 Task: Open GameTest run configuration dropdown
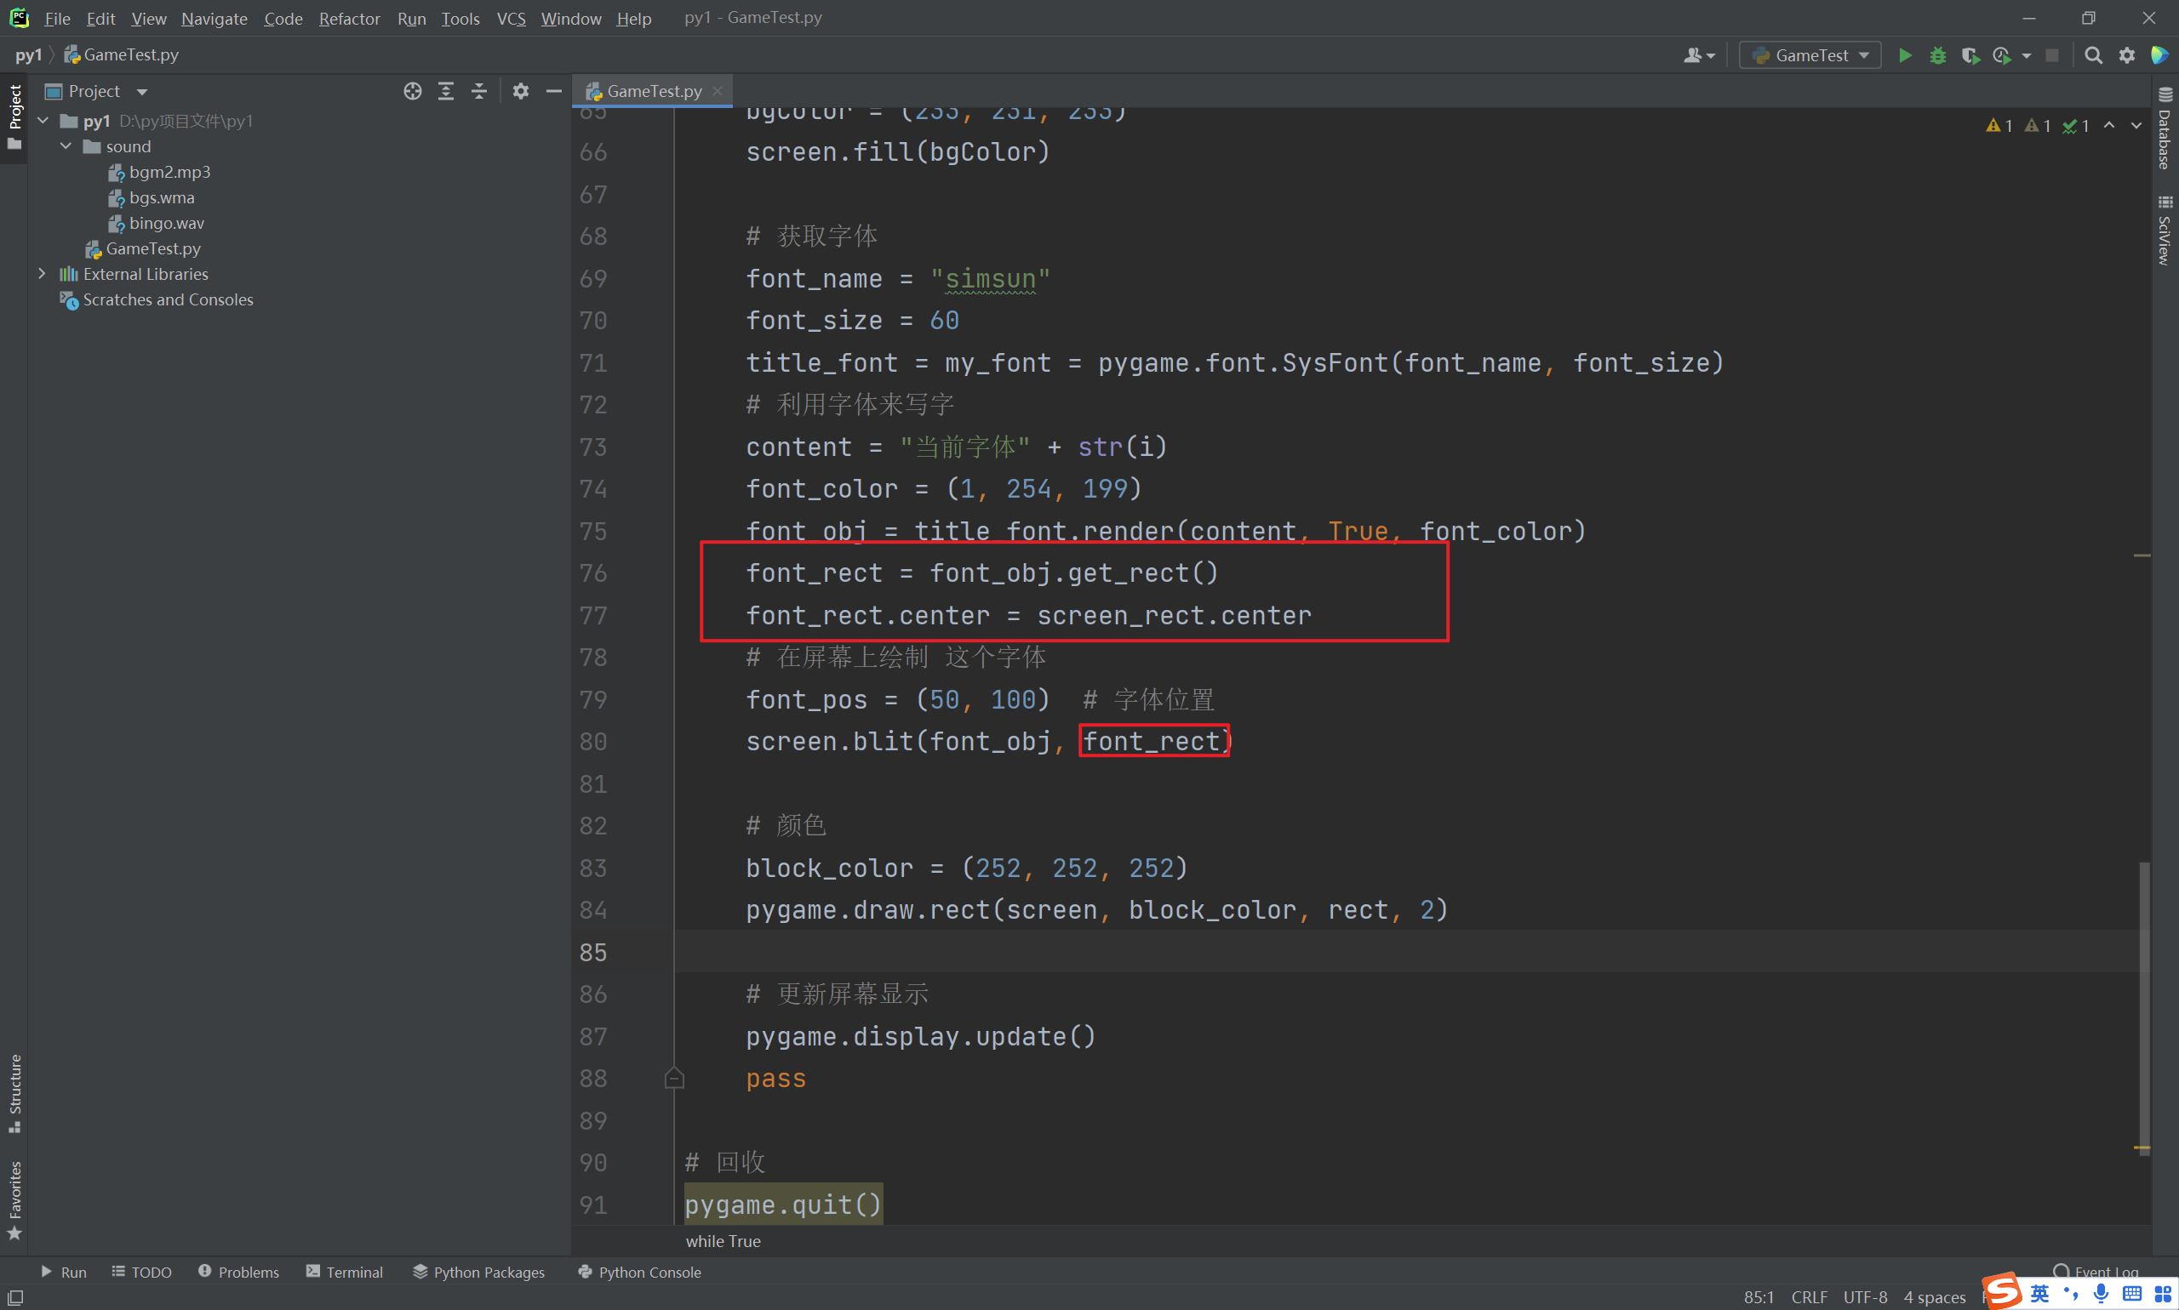(1809, 55)
